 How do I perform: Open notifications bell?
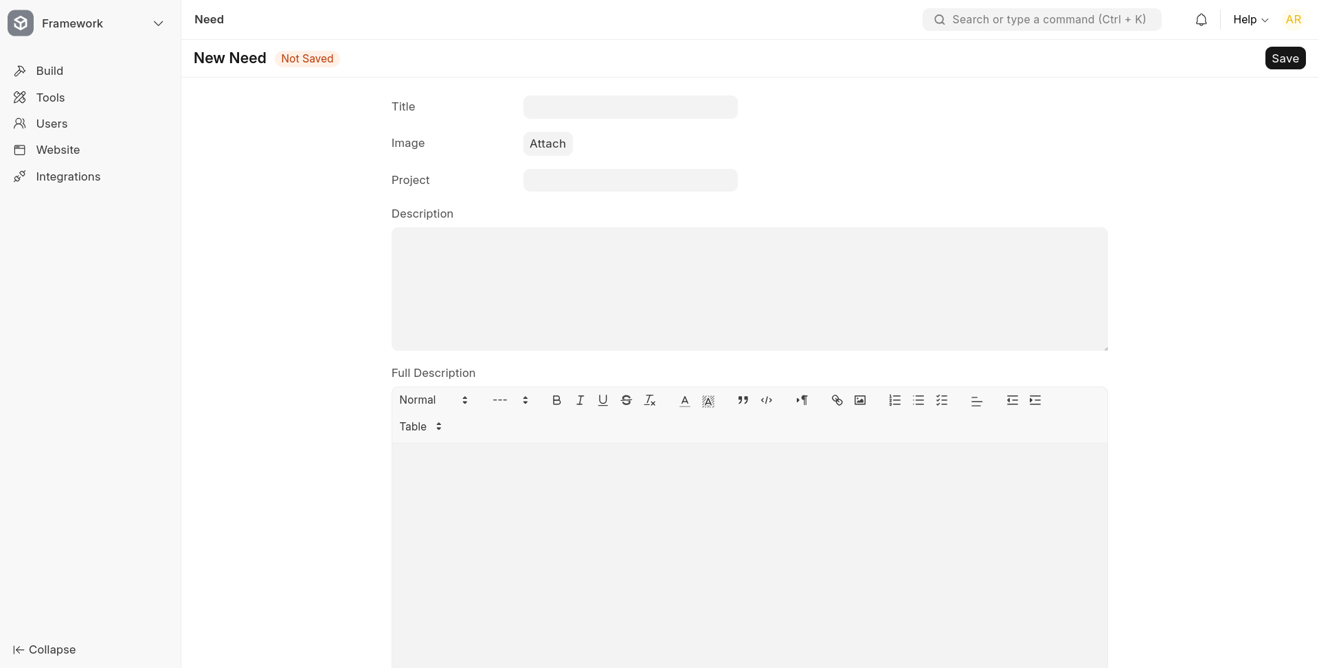click(1201, 20)
